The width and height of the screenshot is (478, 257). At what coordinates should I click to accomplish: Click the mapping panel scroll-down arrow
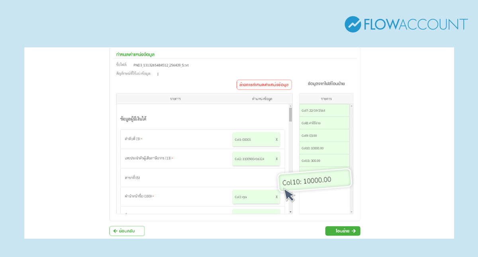click(x=290, y=212)
